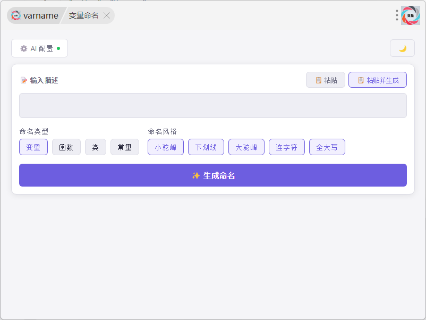Viewport: 426px width, 320px height.
Task: Click the 命名类型 label
Action: point(34,132)
